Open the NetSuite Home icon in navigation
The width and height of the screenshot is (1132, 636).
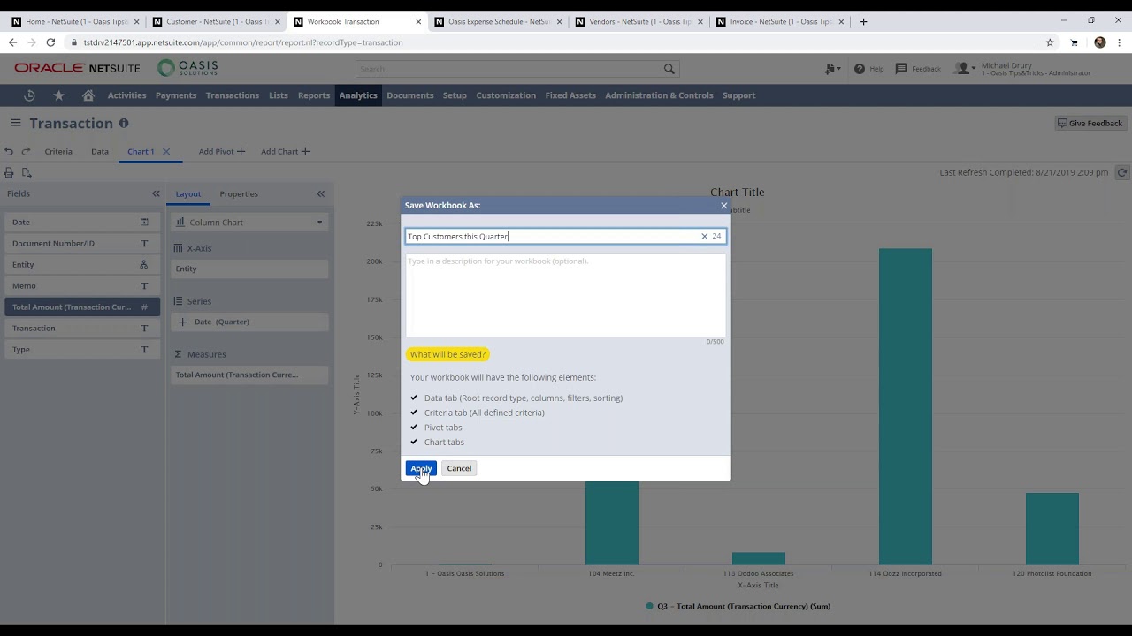pos(88,95)
